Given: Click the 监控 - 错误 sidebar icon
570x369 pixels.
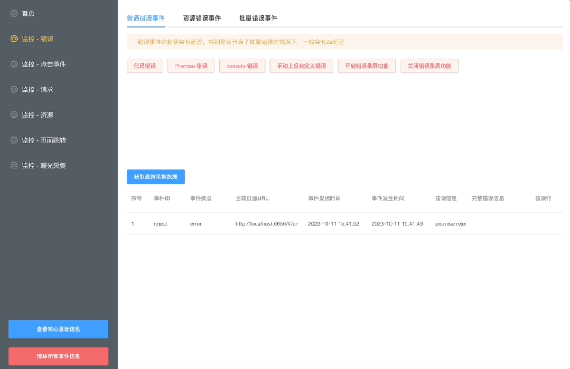Looking at the screenshot, I should 14,39.
